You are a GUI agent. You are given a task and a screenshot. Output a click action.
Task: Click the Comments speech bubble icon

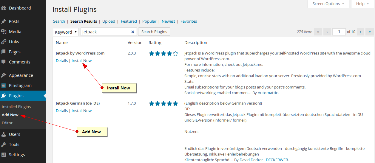[4, 62]
